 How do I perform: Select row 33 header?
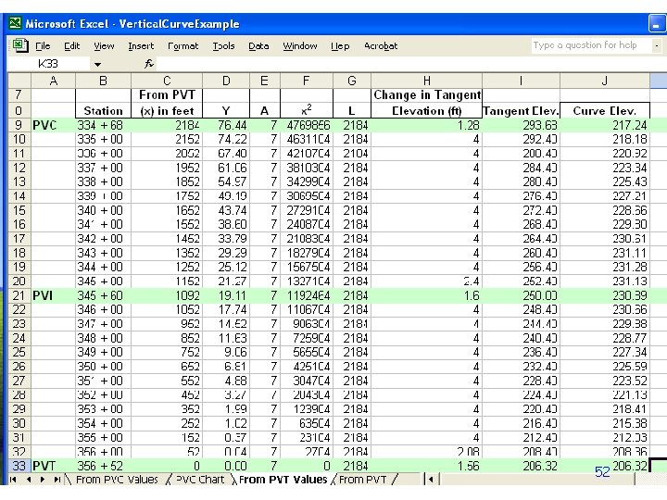[x=19, y=466]
